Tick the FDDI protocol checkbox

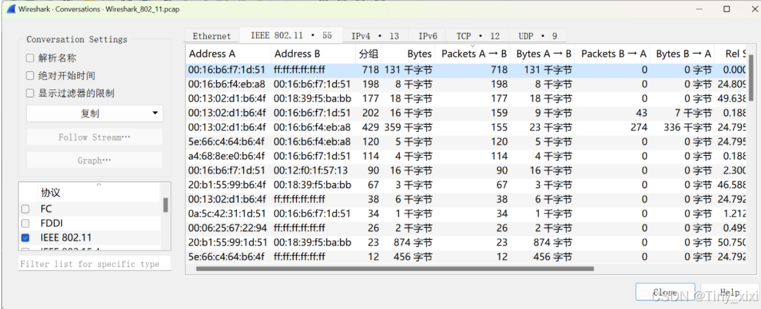[x=25, y=223]
